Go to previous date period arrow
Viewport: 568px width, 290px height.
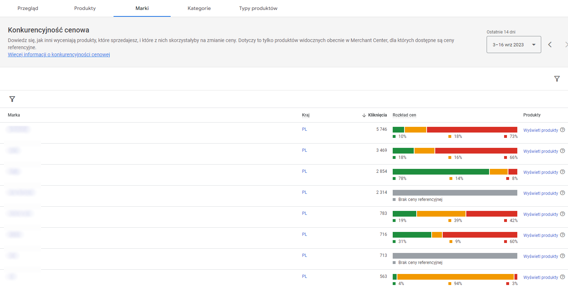(x=550, y=45)
